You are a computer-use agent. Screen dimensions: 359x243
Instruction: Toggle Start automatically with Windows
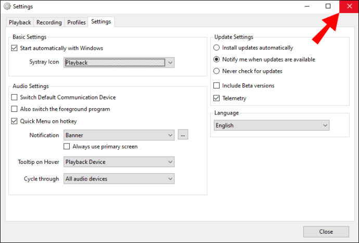pyautogui.click(x=14, y=48)
